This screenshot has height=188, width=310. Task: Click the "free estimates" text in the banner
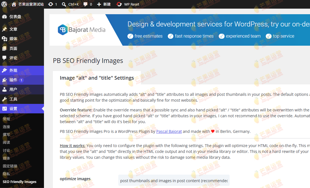(x=149, y=36)
